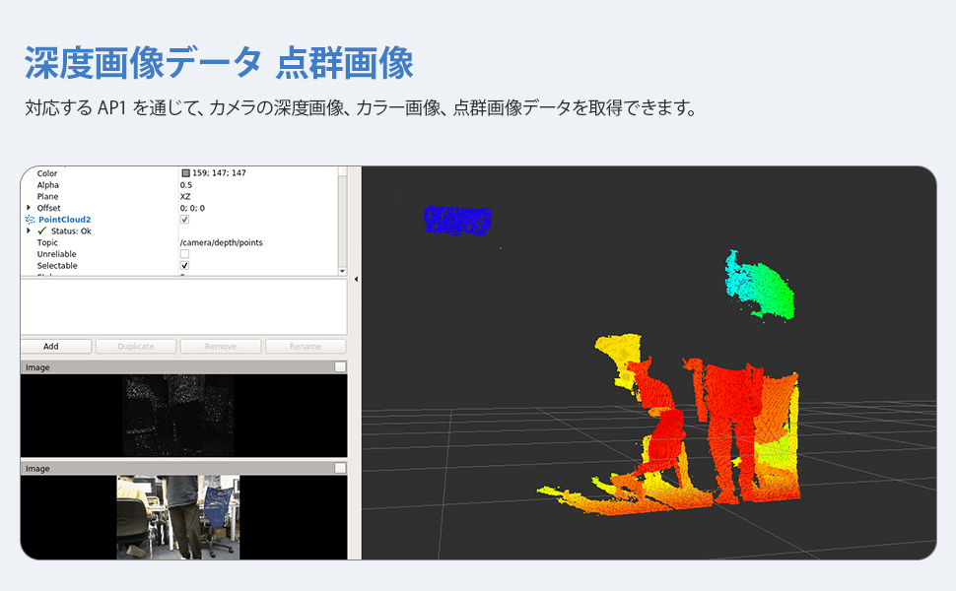Expand the PointCloud2 Status row
Viewport: 956px width, 591px height.
(x=28, y=230)
